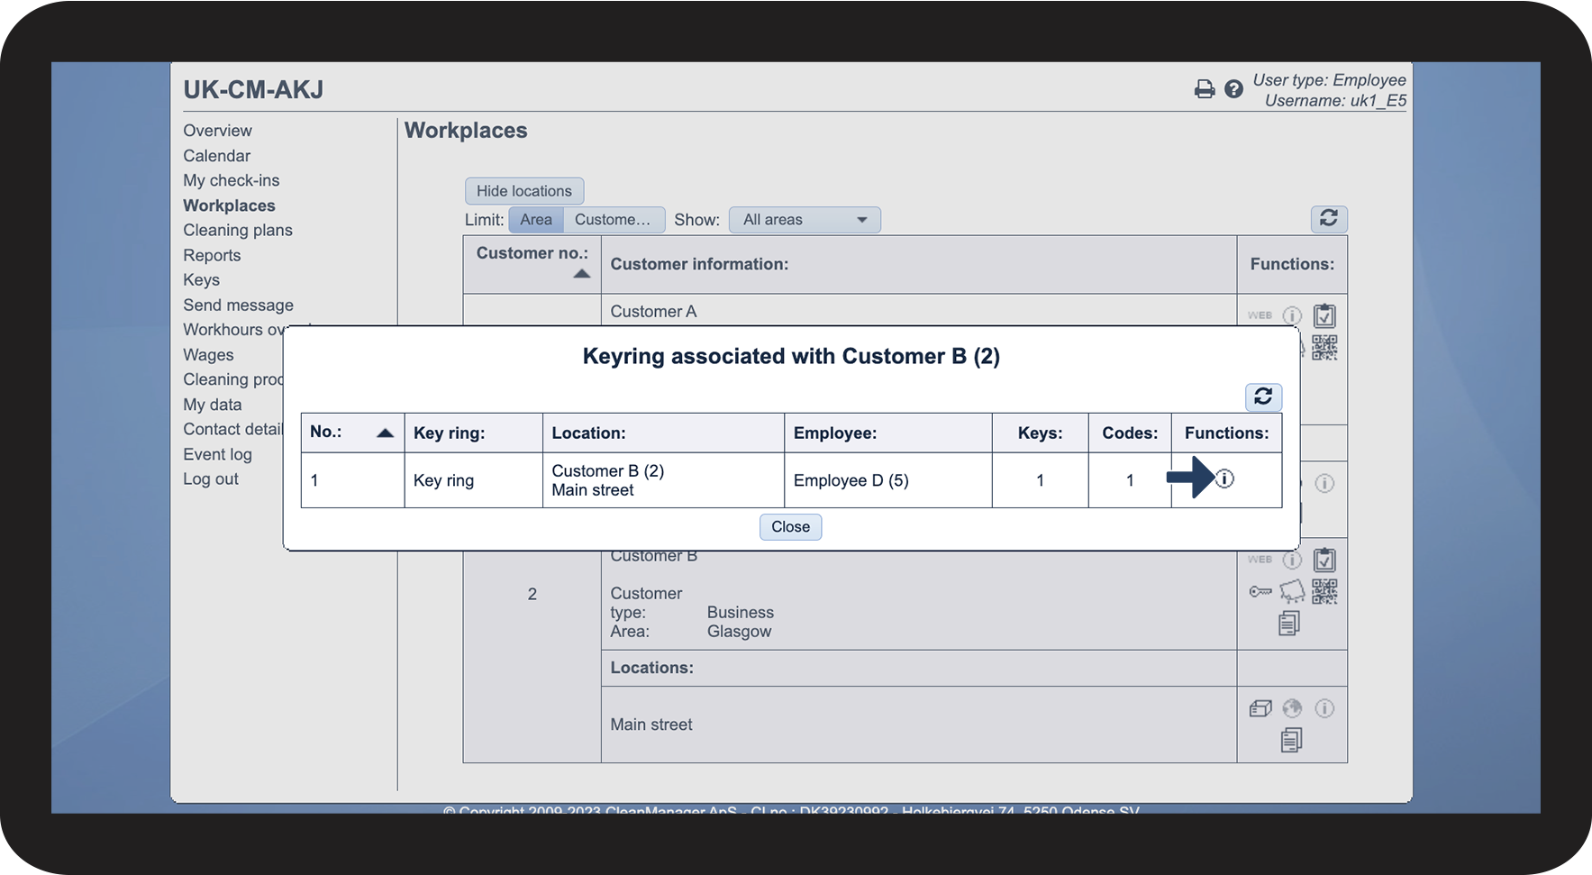This screenshot has height=875, width=1592.
Task: Click the printer icon in header
Action: pyautogui.click(x=1204, y=89)
